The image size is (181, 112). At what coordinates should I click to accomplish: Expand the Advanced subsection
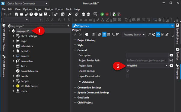point(80,82)
